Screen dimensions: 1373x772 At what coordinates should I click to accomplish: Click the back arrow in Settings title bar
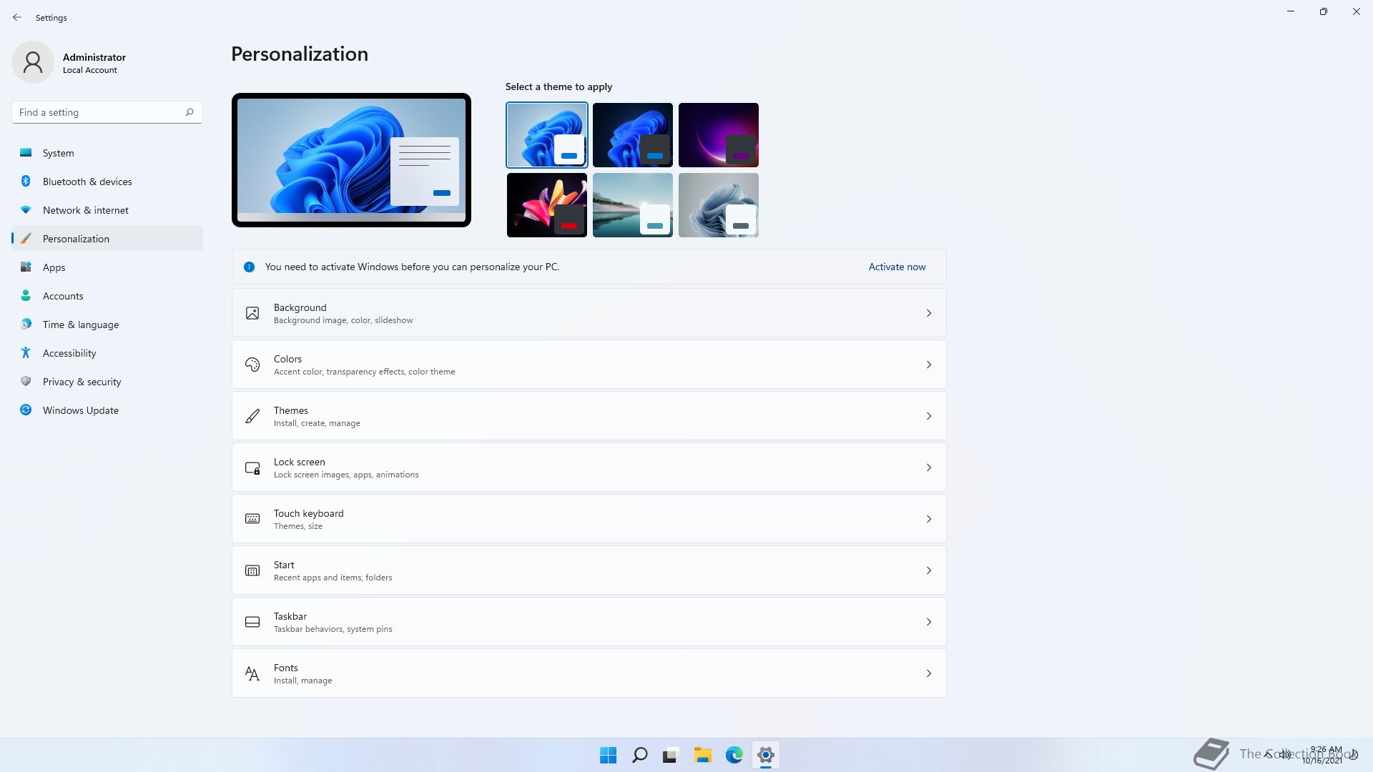(17, 17)
